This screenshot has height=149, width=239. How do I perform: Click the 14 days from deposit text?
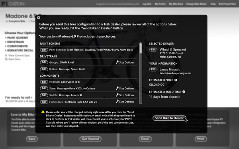pyautogui.click(x=164, y=97)
